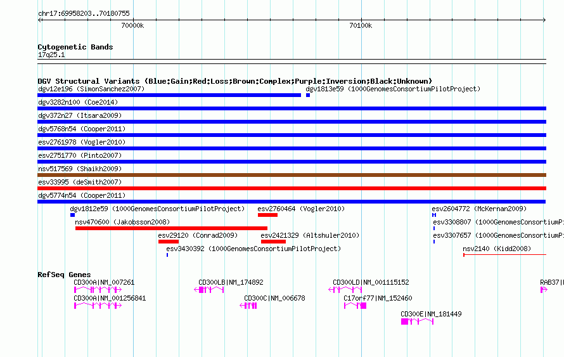Click the CD300A NM_007261 gene glyph
The image size is (564, 357).
click(x=98, y=290)
